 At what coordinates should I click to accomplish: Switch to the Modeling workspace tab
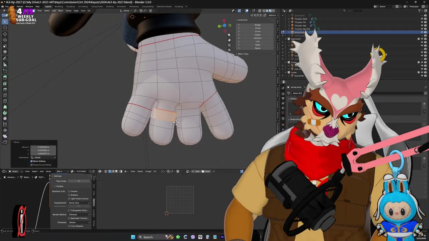coord(59,6)
